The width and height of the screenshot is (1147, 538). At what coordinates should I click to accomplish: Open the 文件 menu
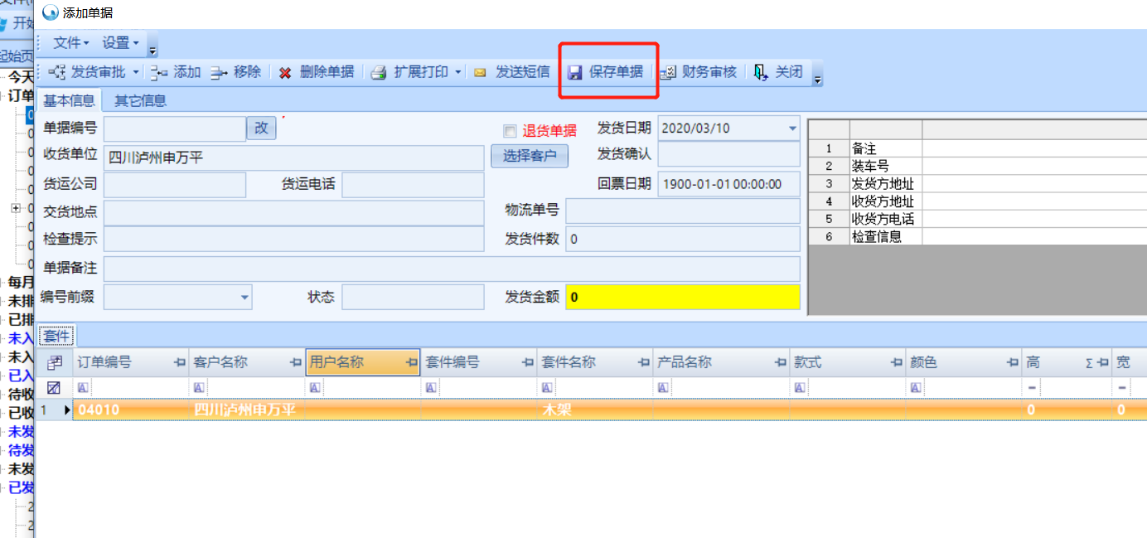(x=70, y=42)
